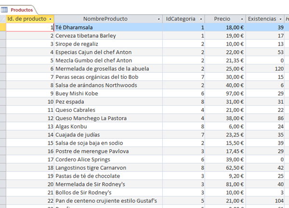
Task: Click the stock value '39' for Té Dharamsala
Action: pyautogui.click(x=265, y=27)
